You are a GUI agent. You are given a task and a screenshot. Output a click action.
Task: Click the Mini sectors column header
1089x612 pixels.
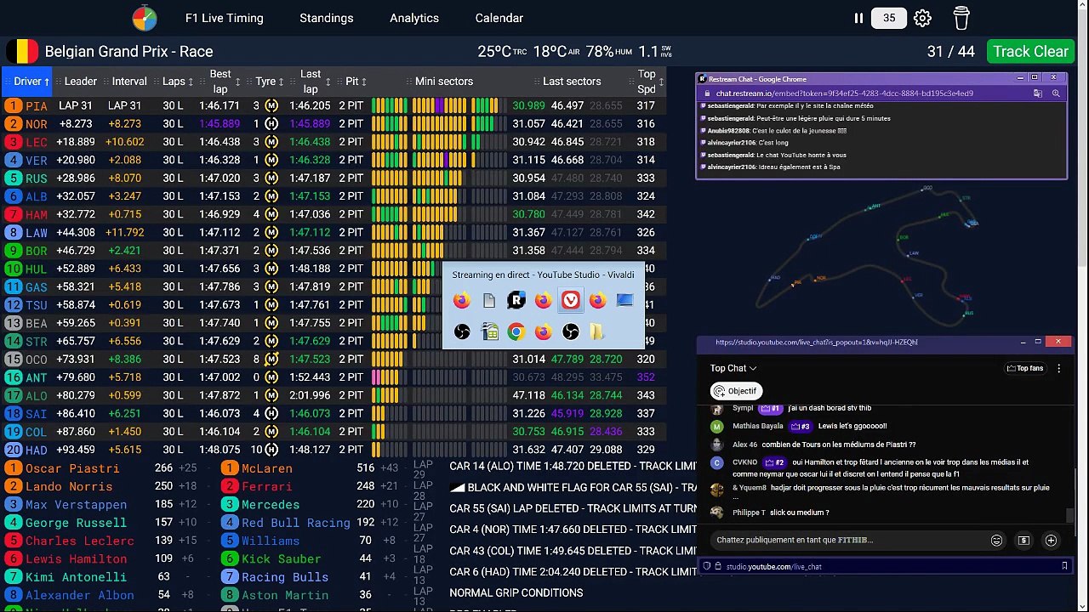(444, 82)
